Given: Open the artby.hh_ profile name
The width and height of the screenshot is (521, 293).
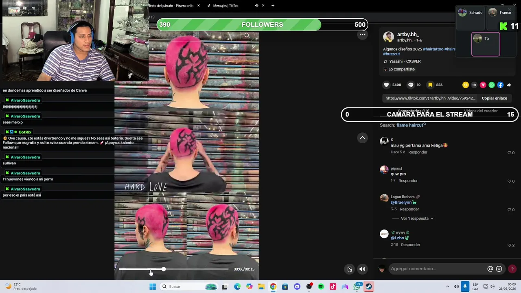Looking at the screenshot, I should click(408, 35).
